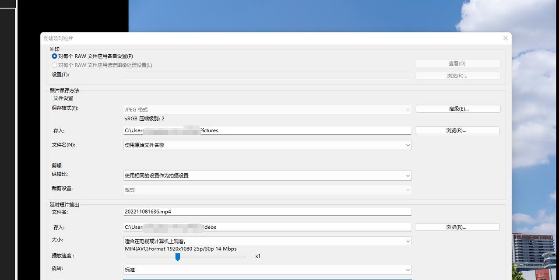Select 对每个 RAW 文件应用选定图像处理设置 radio option
This screenshot has width=559, height=280.
pos(54,65)
